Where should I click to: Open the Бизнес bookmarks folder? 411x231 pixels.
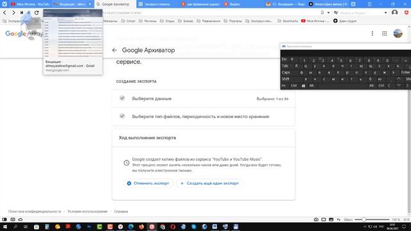[186, 21]
